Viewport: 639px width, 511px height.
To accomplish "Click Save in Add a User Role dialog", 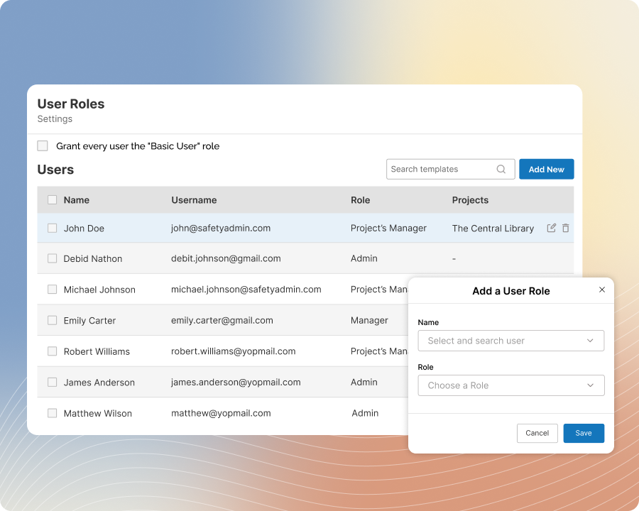I will [584, 433].
